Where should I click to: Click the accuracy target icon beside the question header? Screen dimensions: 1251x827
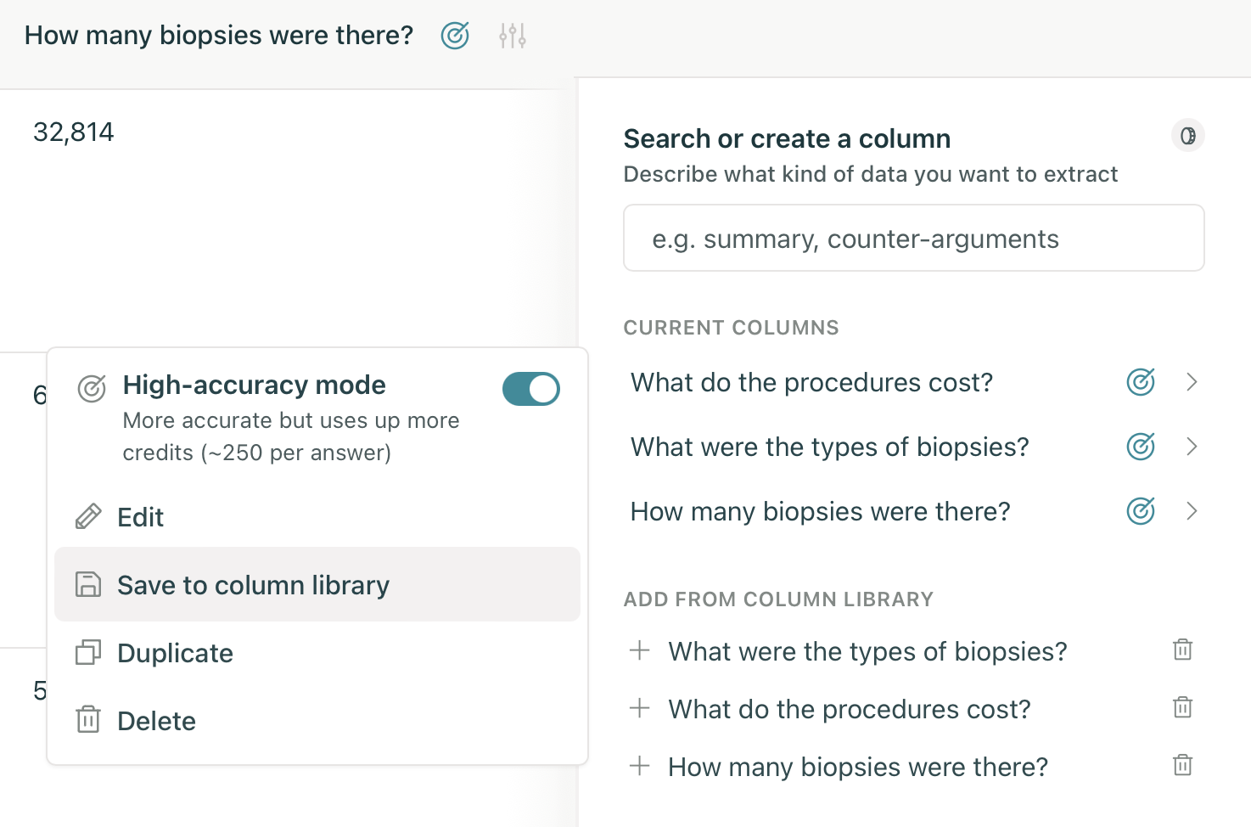pos(454,36)
